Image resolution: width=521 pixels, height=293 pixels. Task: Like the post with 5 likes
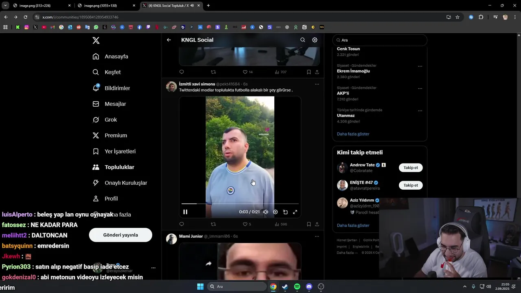(x=247, y=224)
